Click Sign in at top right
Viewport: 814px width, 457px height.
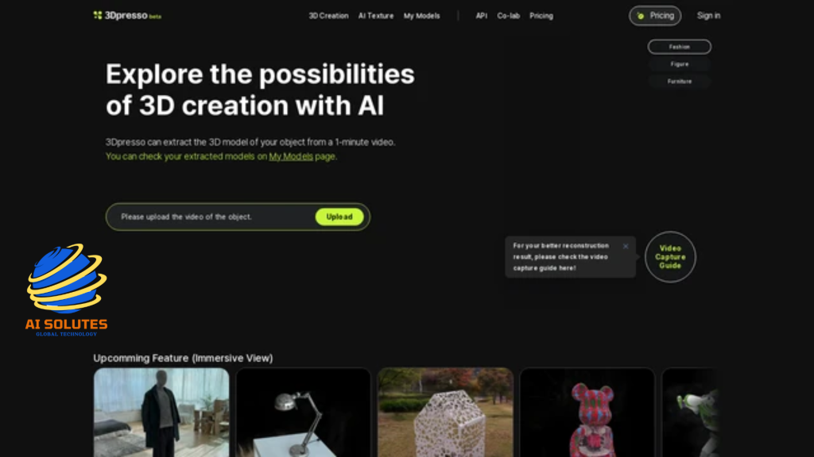[708, 16]
